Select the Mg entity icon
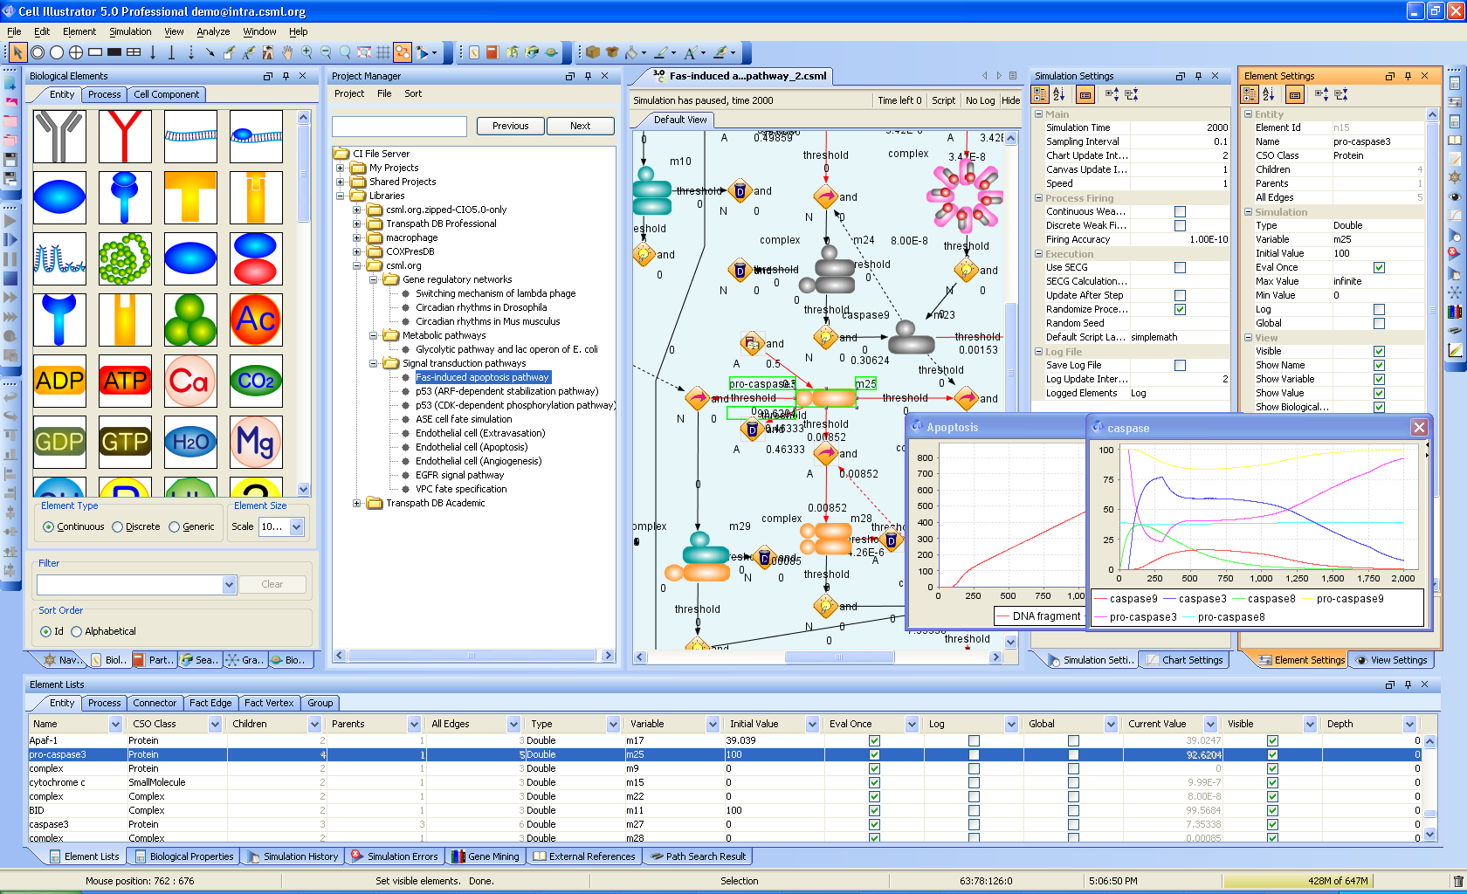1467x894 pixels. [x=256, y=442]
